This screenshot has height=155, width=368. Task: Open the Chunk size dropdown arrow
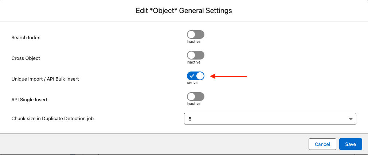point(351,119)
